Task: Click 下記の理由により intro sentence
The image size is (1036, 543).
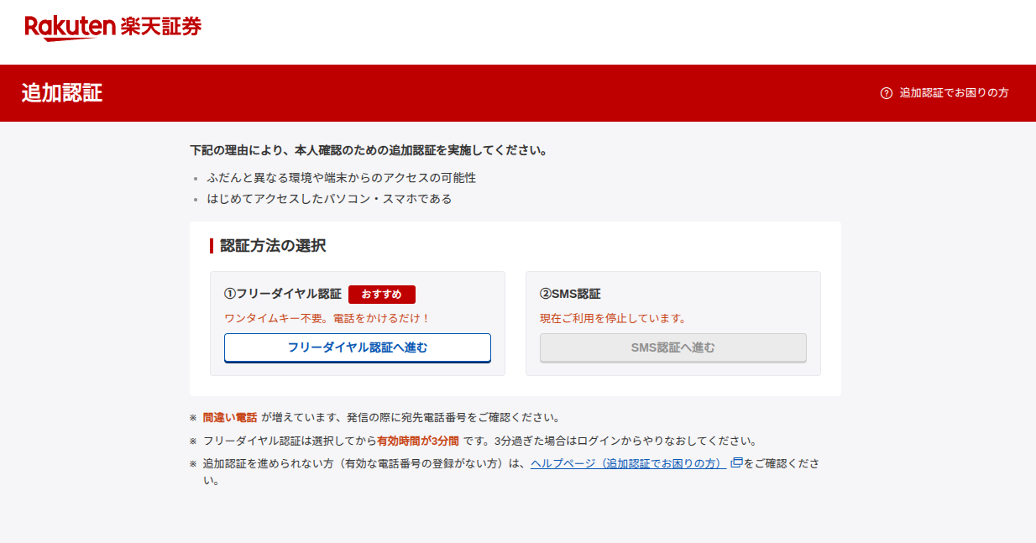Action: pos(369,151)
